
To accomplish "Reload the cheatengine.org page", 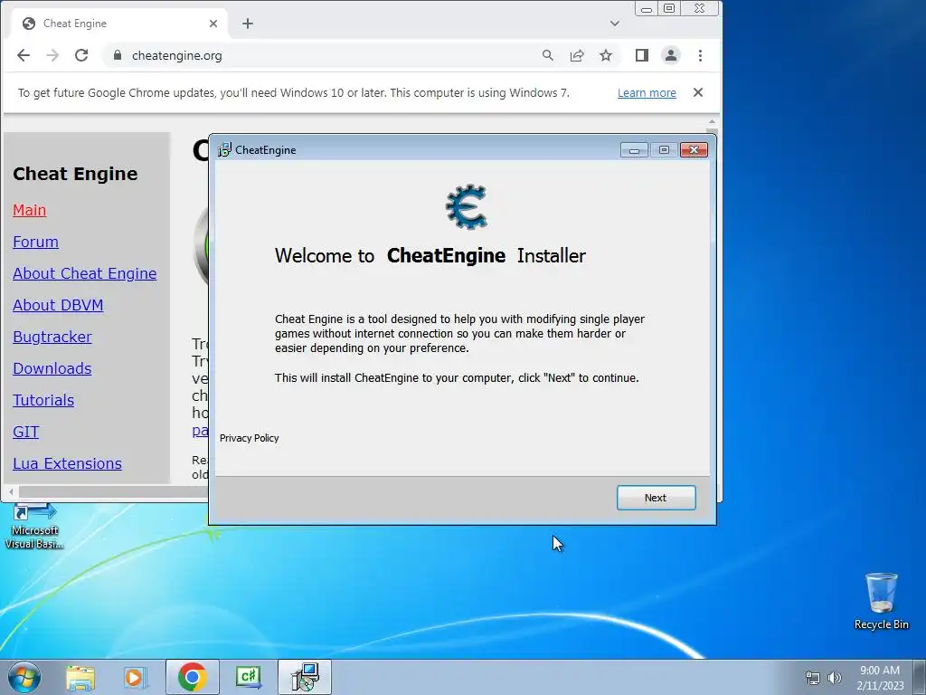I will tap(81, 55).
